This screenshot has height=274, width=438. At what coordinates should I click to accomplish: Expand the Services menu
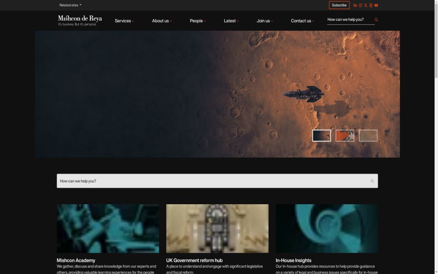click(x=124, y=21)
